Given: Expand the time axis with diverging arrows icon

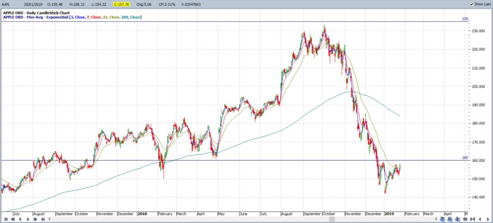Looking at the screenshot, I should (465, 219).
